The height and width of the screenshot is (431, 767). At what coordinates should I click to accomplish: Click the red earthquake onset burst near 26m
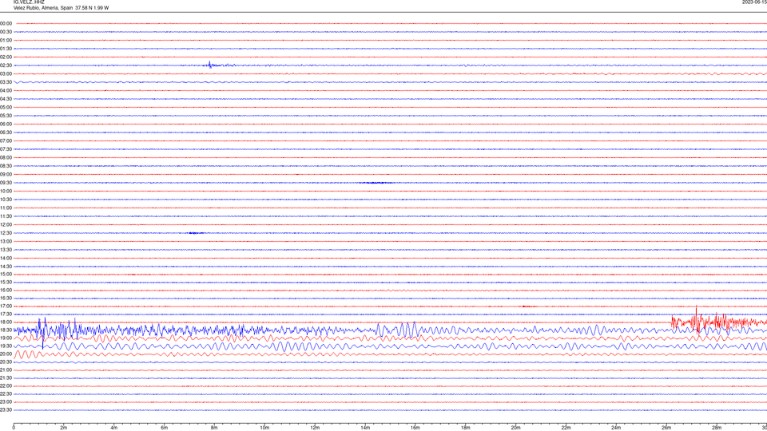tap(675, 322)
